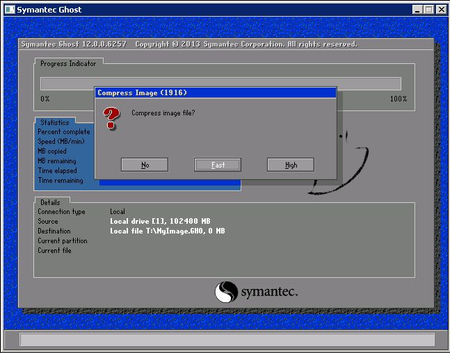Choose No in Compress Image dialog
This screenshot has height=353, width=450.
coord(145,165)
